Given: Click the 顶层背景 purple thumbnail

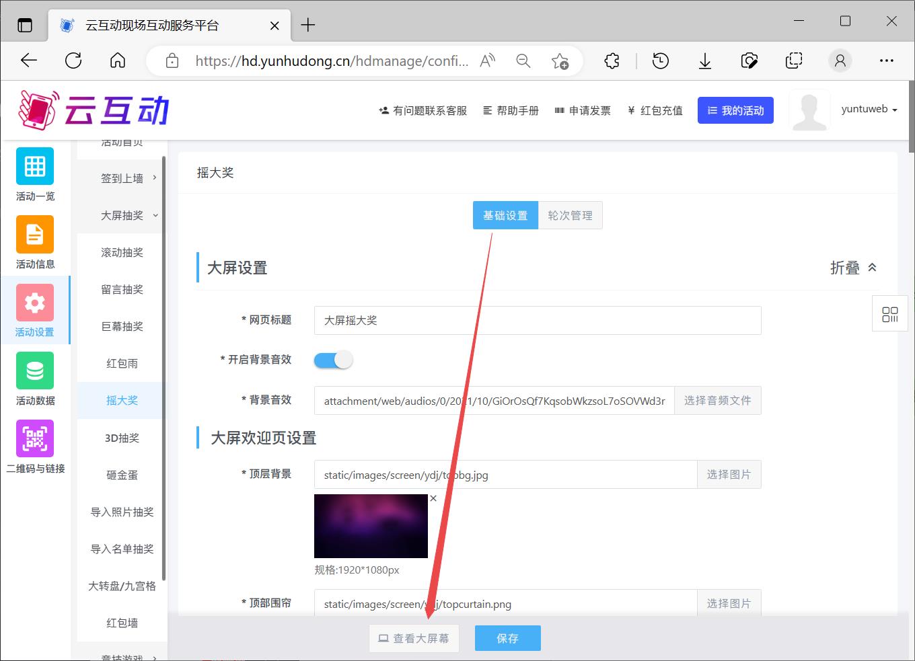Looking at the screenshot, I should click(x=371, y=526).
